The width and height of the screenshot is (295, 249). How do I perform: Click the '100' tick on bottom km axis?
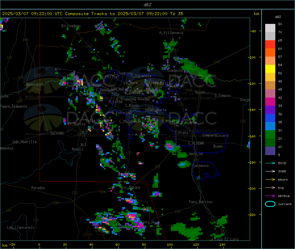(170, 244)
